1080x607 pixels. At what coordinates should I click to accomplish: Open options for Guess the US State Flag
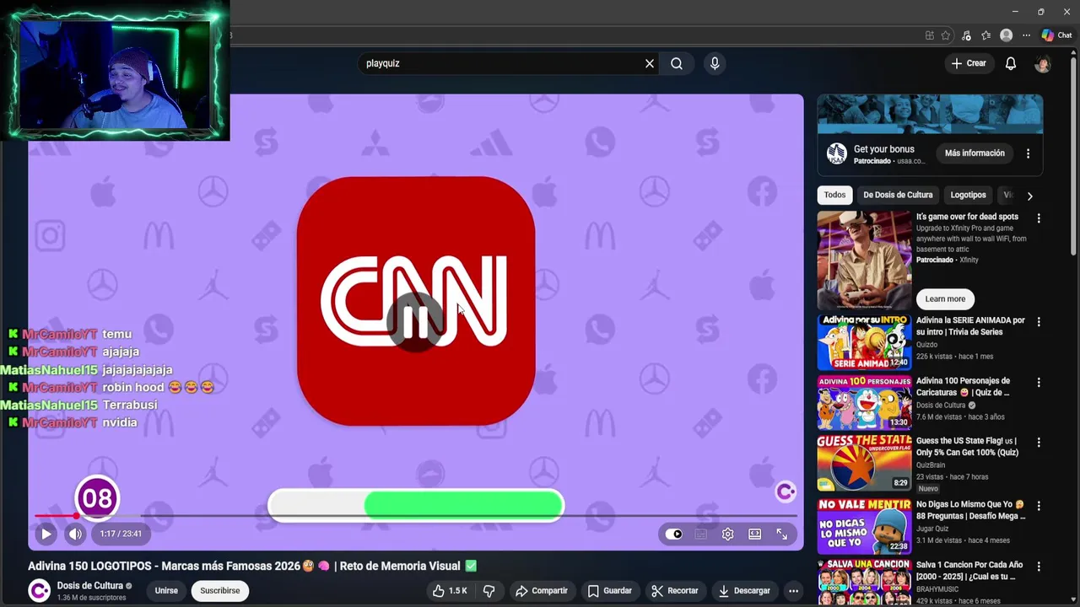[x=1039, y=442]
